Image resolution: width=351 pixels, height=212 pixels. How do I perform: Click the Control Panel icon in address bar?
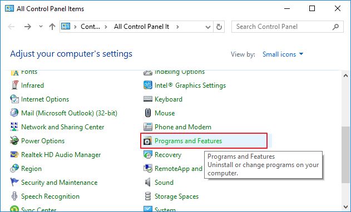click(x=66, y=26)
